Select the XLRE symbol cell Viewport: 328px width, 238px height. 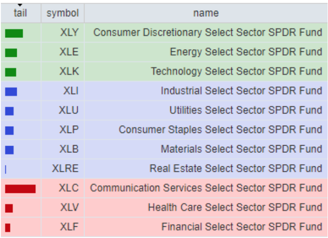[x=65, y=169]
